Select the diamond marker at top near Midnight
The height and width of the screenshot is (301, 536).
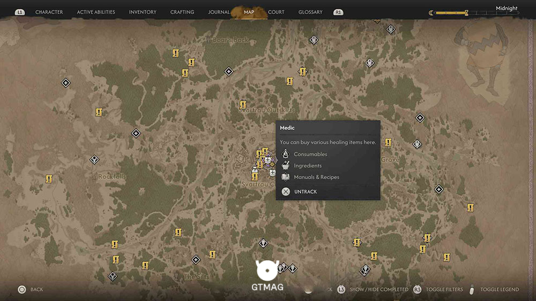coord(391,29)
